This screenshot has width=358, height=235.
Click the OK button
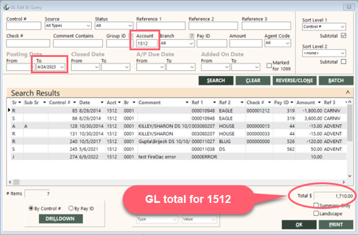[x=299, y=225]
